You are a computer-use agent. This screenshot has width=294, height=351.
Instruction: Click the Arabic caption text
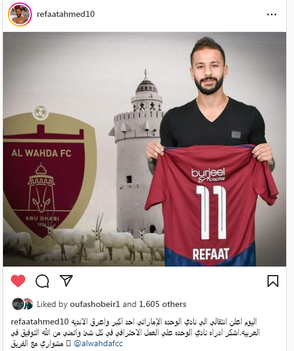pyautogui.click(x=136, y=332)
